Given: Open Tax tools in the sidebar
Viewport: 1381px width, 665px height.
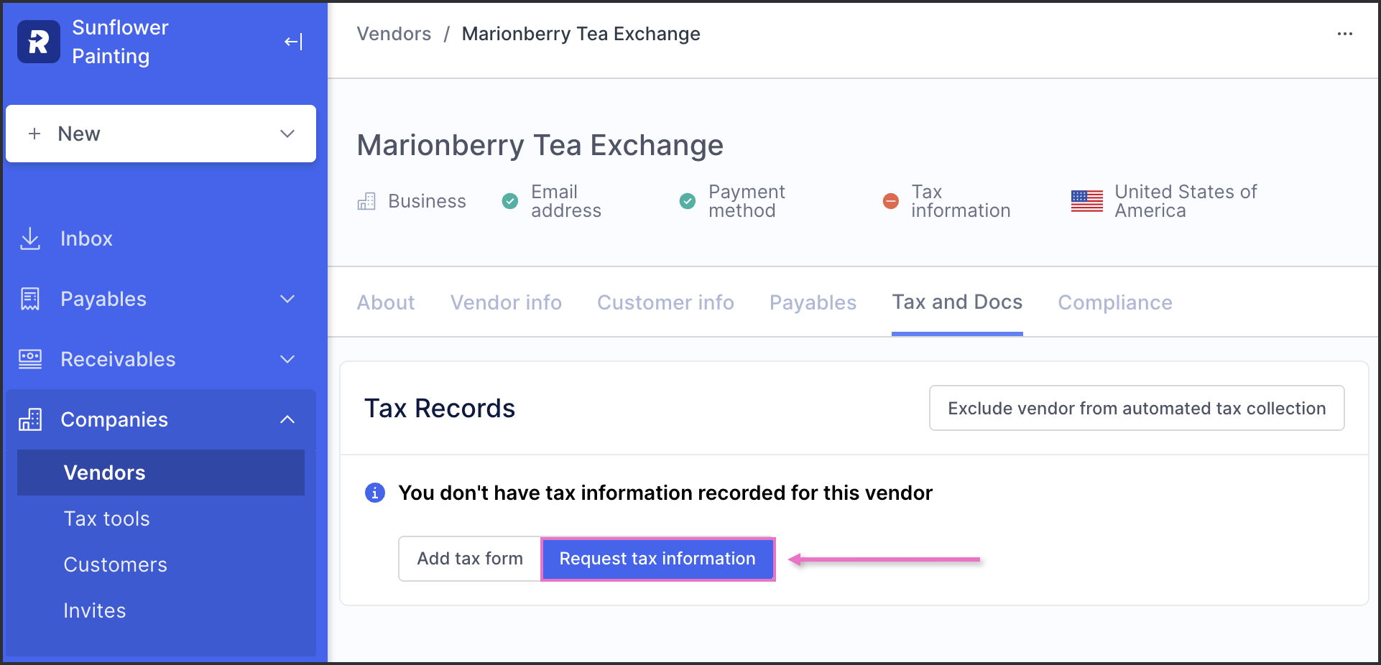Looking at the screenshot, I should pyautogui.click(x=106, y=518).
